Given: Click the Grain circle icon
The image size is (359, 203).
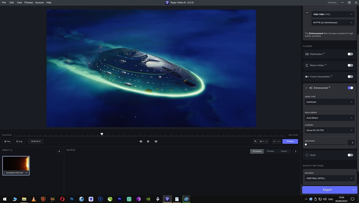Looking at the screenshot, I should (x=307, y=155).
